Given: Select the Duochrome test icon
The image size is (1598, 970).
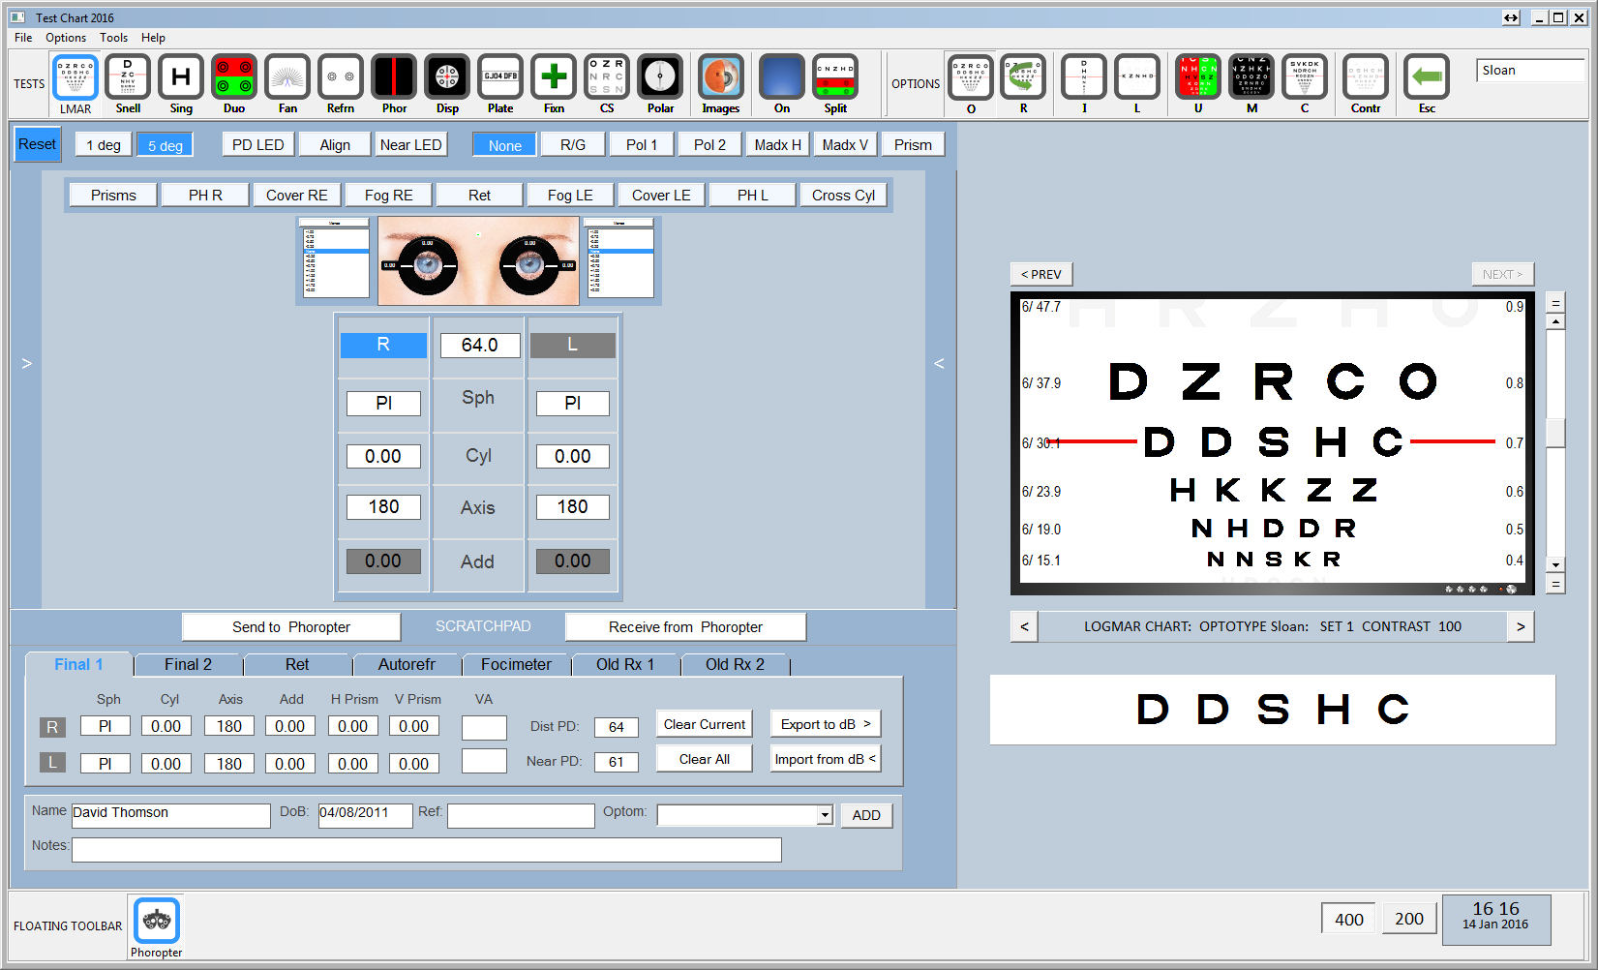Looking at the screenshot, I should tap(234, 77).
